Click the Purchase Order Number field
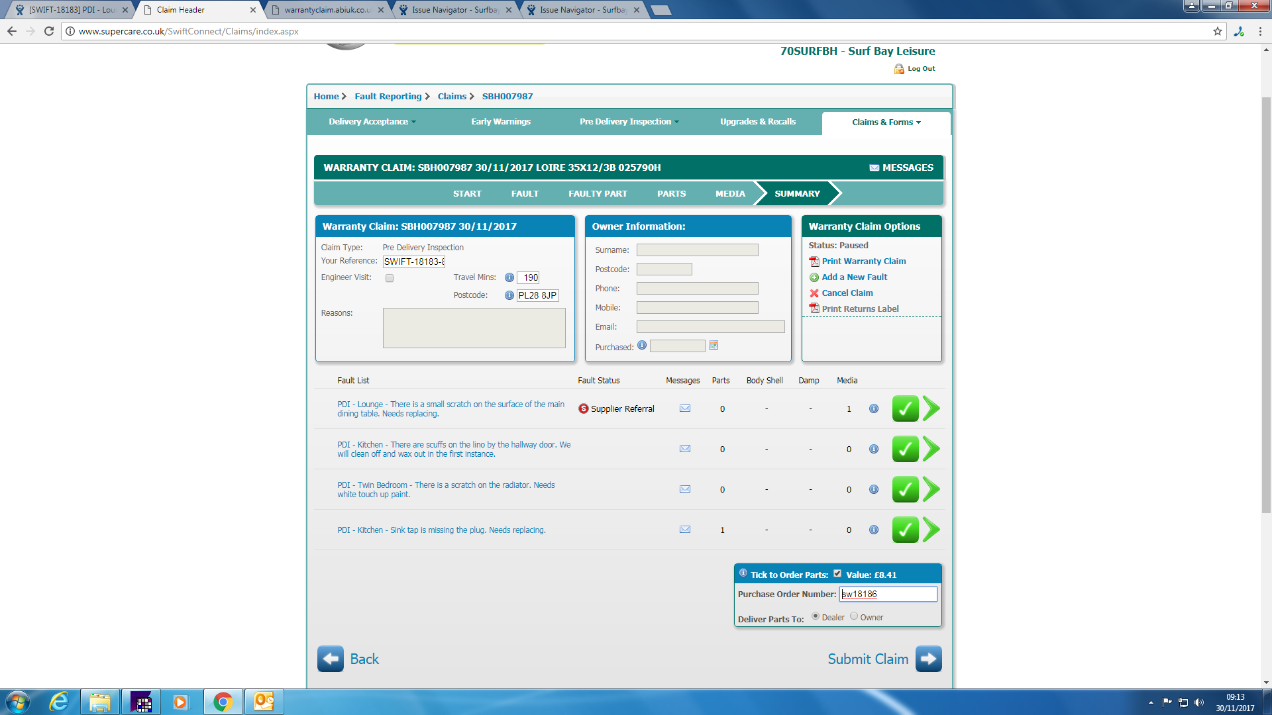The image size is (1272, 715). click(x=888, y=595)
